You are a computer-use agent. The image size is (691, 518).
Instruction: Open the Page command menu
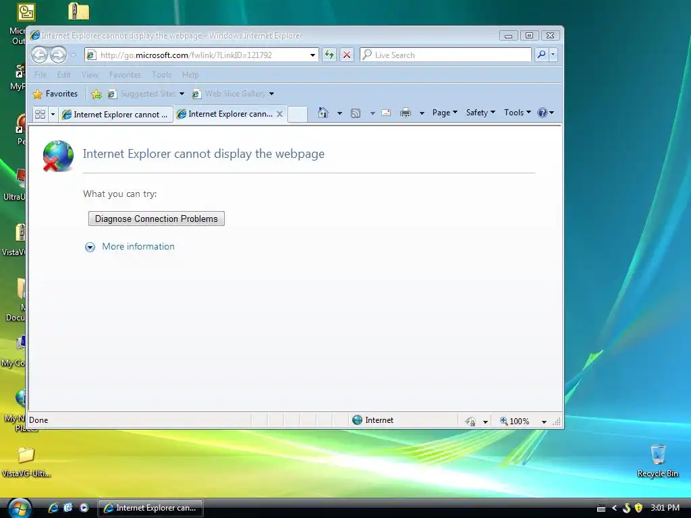pyautogui.click(x=445, y=113)
